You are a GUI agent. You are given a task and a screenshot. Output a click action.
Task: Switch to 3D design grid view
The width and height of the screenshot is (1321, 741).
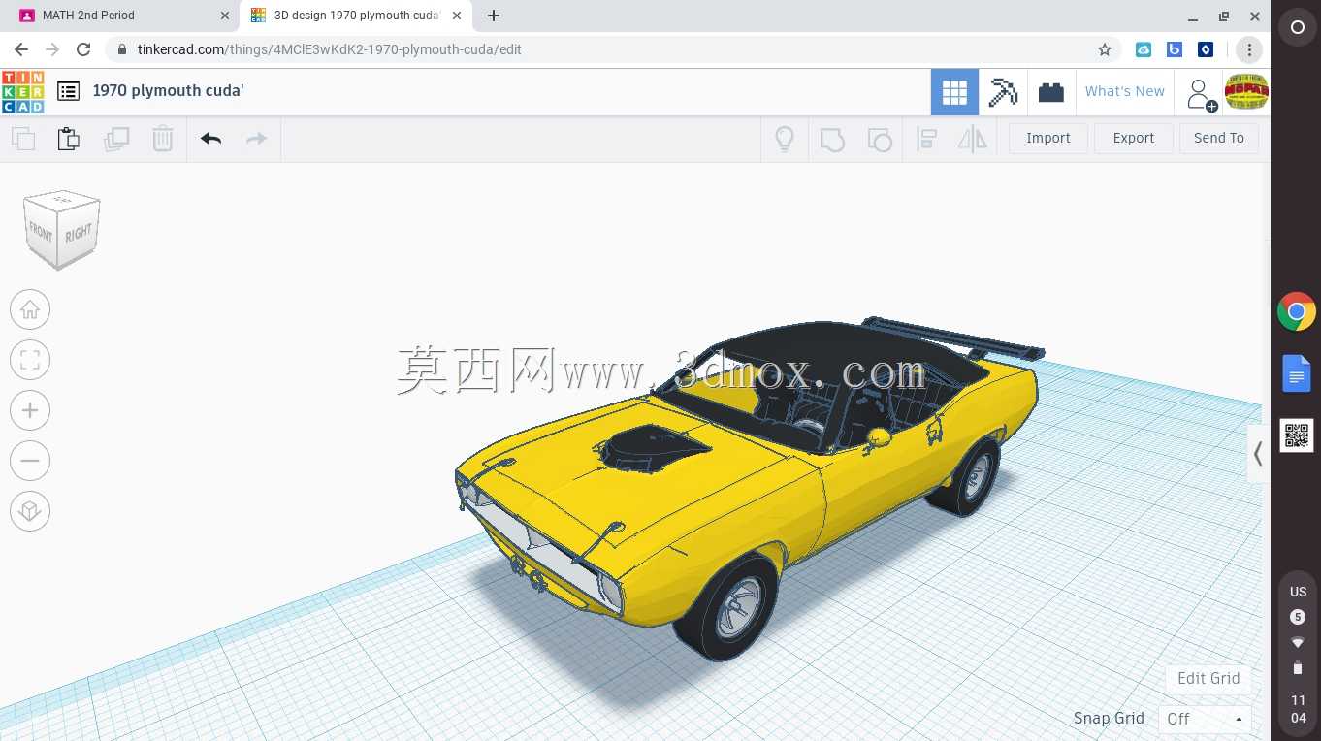954,92
